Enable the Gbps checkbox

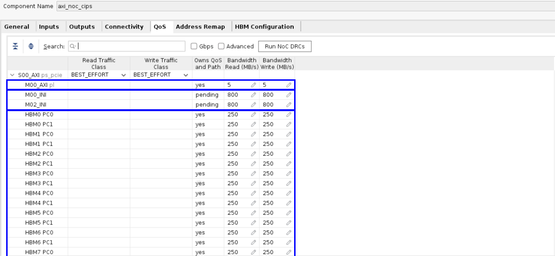click(194, 47)
